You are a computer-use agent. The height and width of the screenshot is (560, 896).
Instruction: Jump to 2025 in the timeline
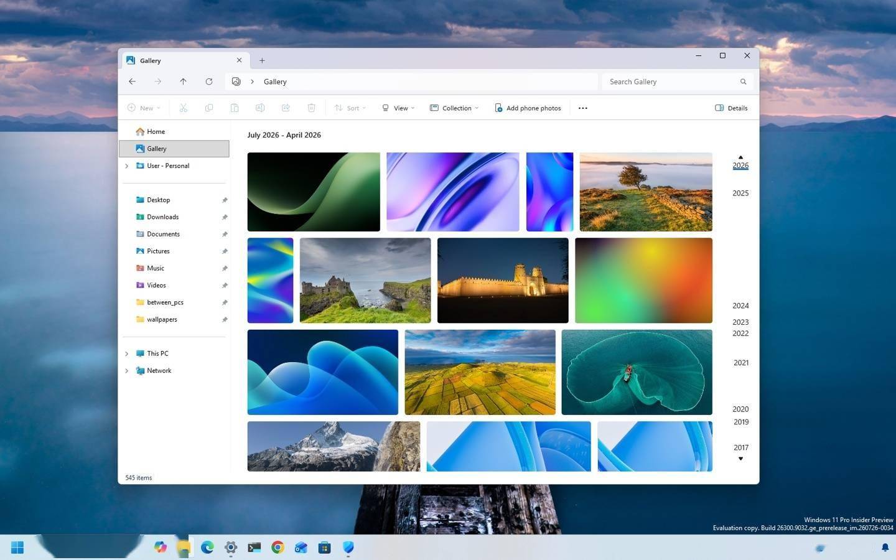click(740, 194)
